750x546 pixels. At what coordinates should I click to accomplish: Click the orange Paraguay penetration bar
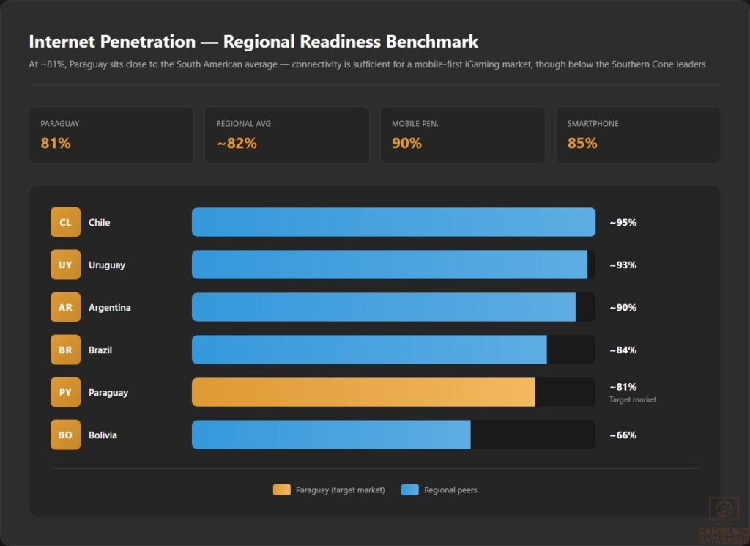363,392
